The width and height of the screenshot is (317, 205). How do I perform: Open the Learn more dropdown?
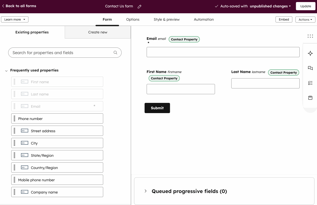pyautogui.click(x=15, y=19)
